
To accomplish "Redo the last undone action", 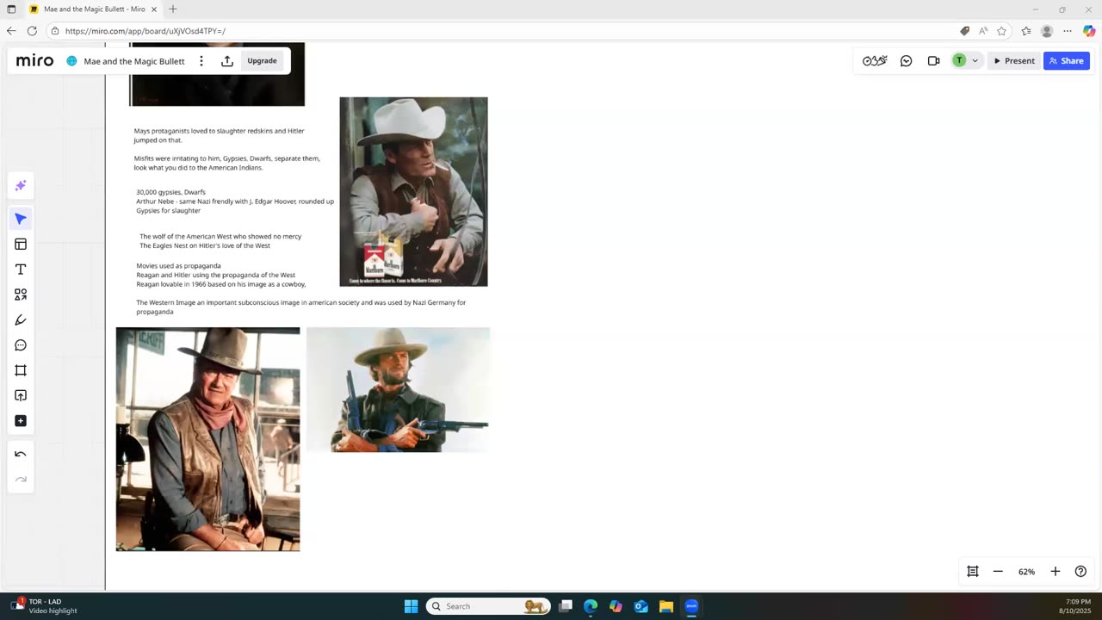I will [21, 480].
